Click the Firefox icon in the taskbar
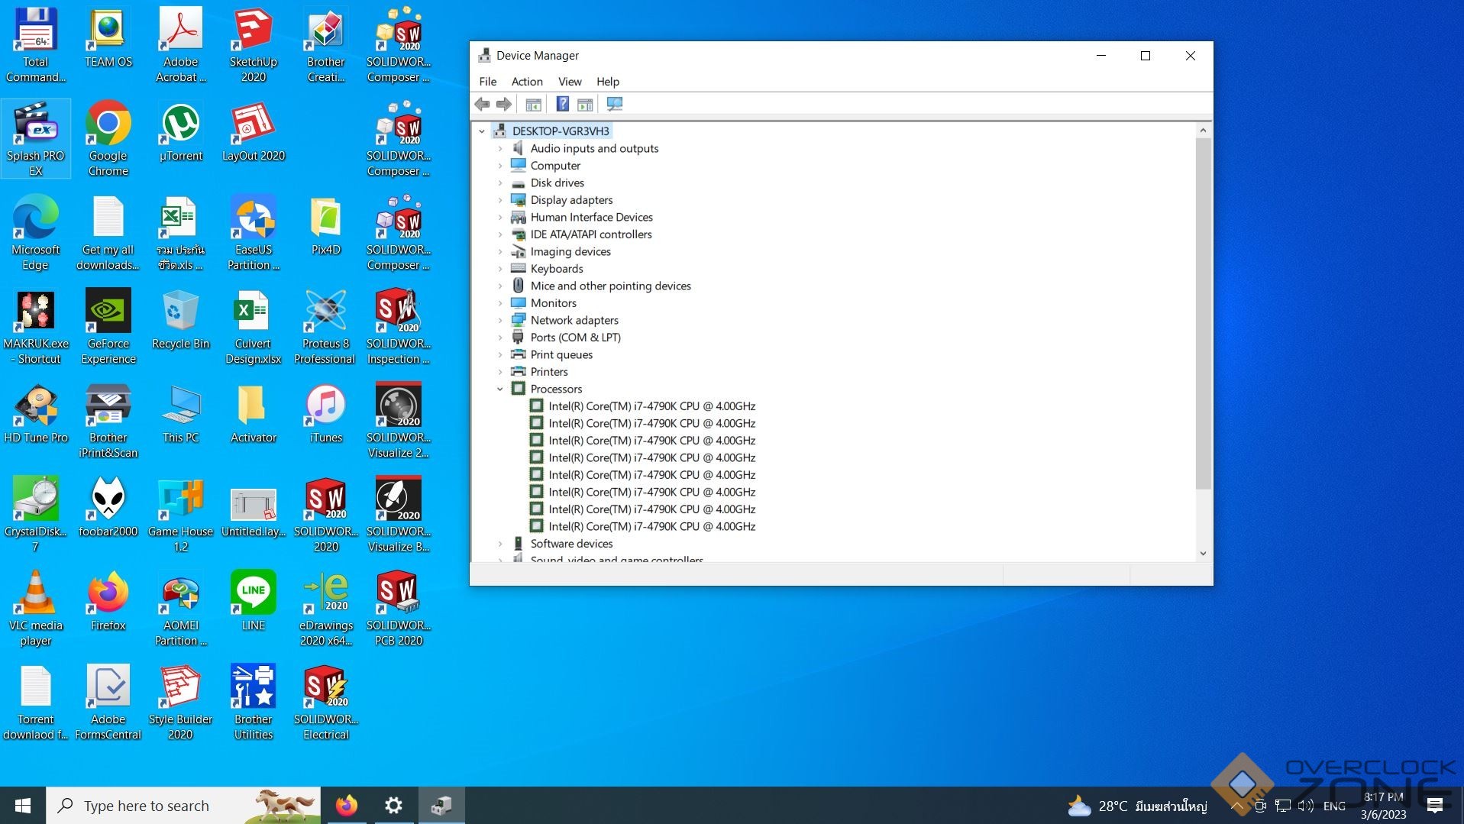 [347, 806]
